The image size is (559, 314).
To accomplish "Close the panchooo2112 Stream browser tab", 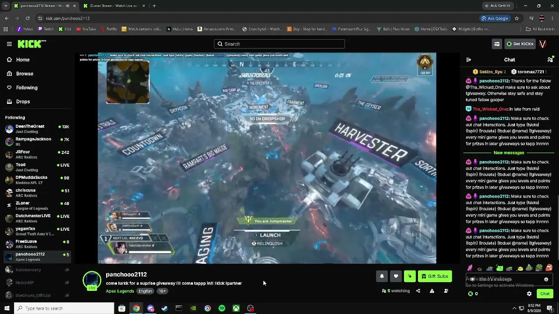I will tap(74, 6).
